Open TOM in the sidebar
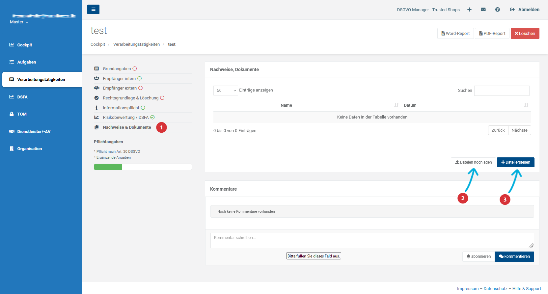The image size is (548, 294). (22, 114)
